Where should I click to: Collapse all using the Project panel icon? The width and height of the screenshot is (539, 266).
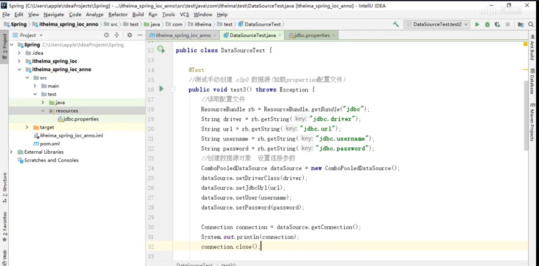click(117, 35)
